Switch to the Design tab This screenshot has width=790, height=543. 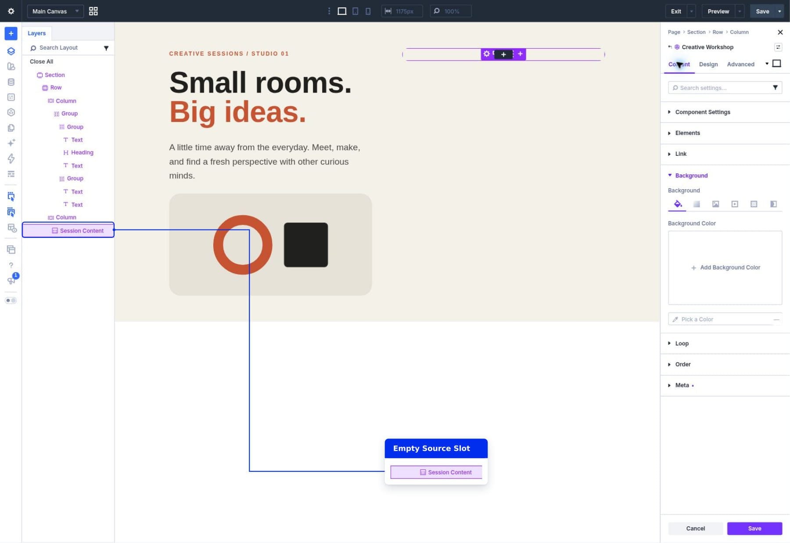pyautogui.click(x=708, y=64)
